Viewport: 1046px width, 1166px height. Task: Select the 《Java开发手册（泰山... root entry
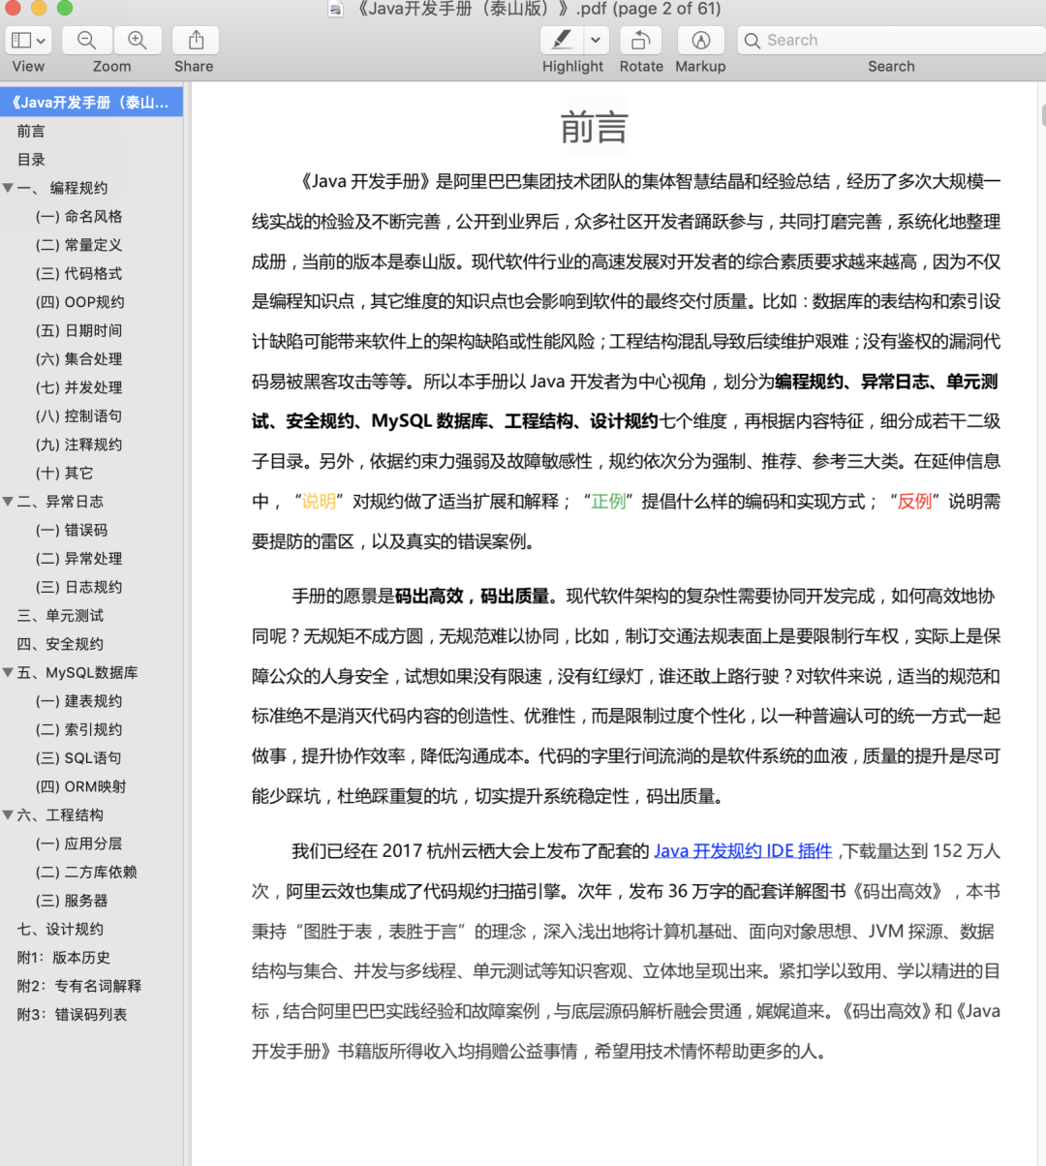coord(91,103)
